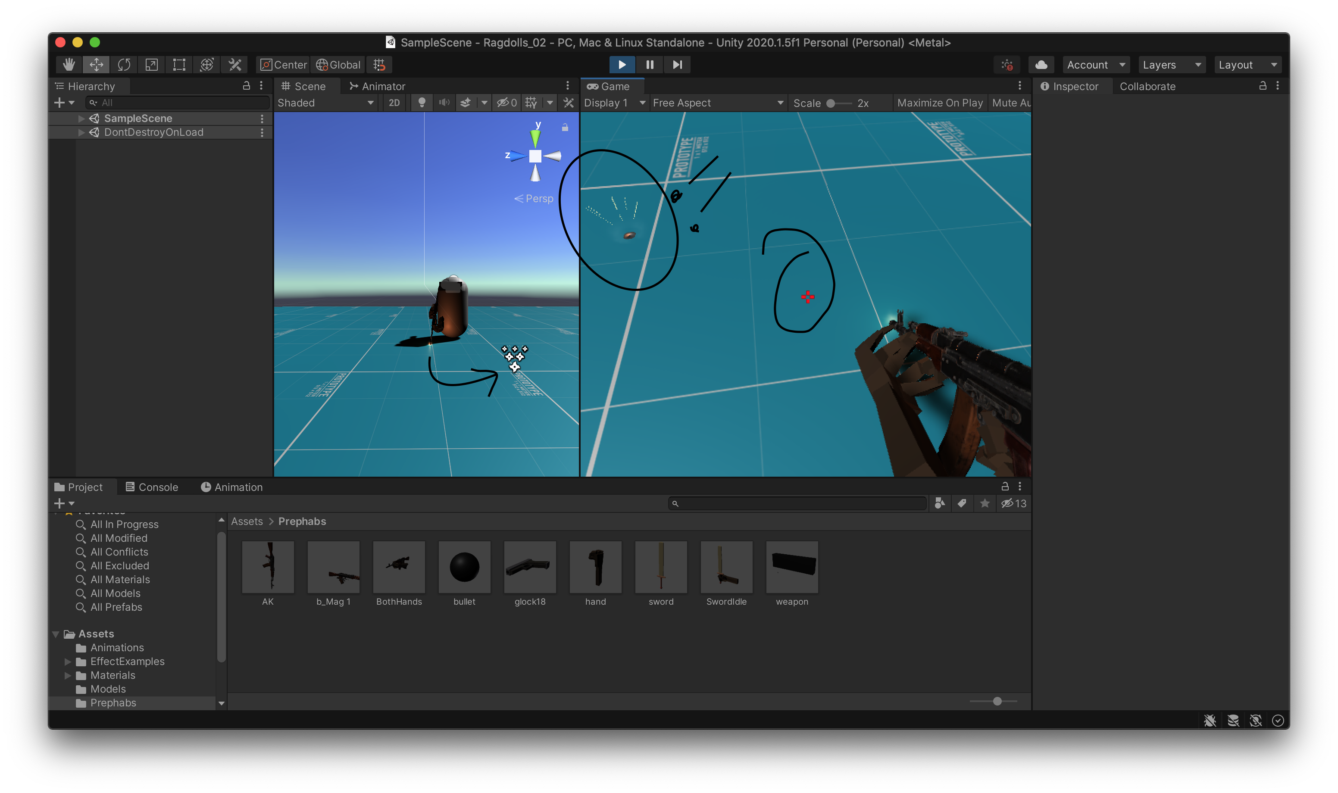
Task: Click Assets in the breadcrumb path
Action: pos(247,521)
